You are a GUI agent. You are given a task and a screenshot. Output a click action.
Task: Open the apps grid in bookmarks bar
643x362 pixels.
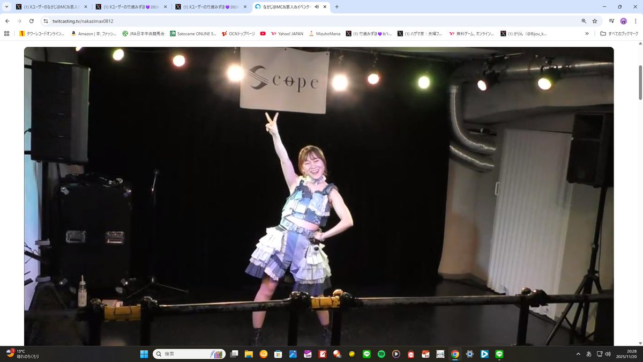(7, 33)
